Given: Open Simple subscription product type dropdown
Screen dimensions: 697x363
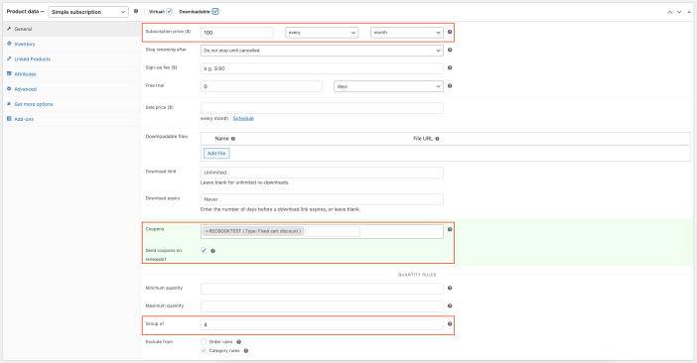Looking at the screenshot, I should click(x=88, y=12).
